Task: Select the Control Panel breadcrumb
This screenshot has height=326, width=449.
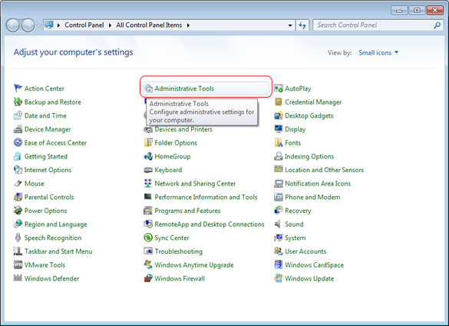Action: coord(84,25)
